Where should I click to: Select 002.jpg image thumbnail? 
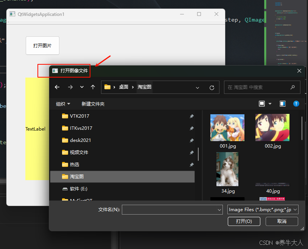[x=272, y=128]
